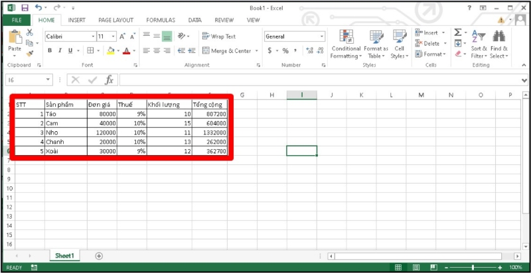Screen dimensions: 531x273
Task: Open Format as Table gallery
Action: [x=376, y=44]
